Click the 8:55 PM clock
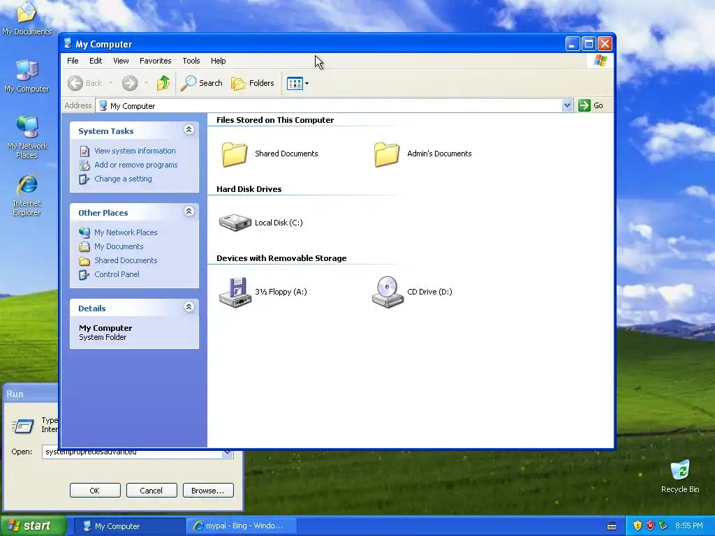Screen dimensions: 715x536 [x=688, y=526]
